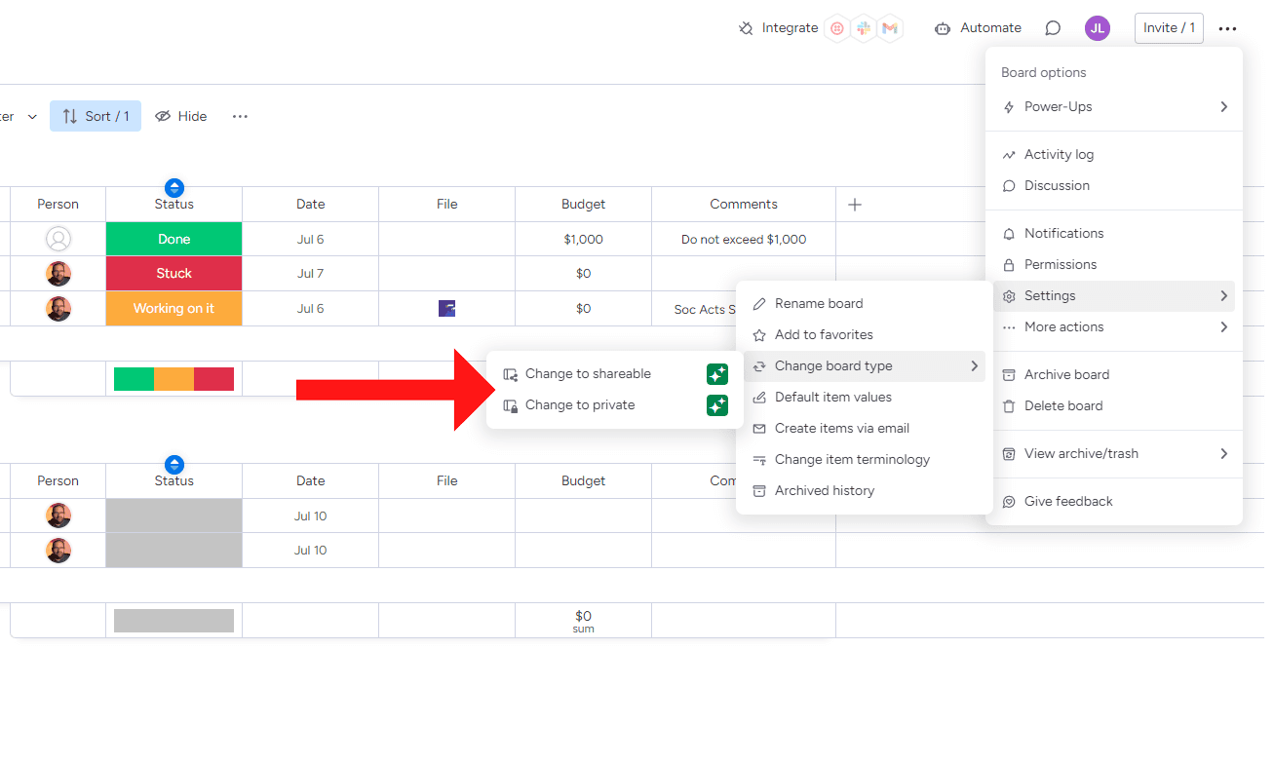Choose Give feedback
The width and height of the screenshot is (1274, 764).
[1114, 502]
